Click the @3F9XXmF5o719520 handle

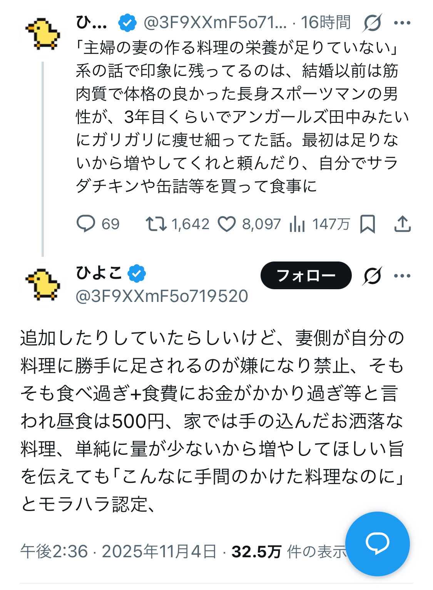tap(162, 296)
